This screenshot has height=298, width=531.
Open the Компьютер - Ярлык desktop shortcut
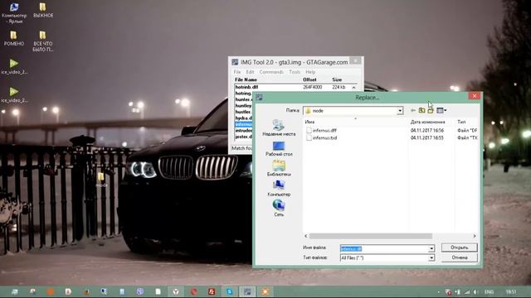point(14,13)
